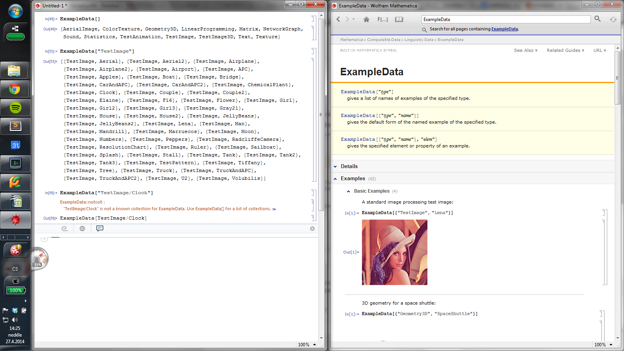Click the ExampleData["type"] usage line
This screenshot has width=624, height=351.
click(x=367, y=92)
